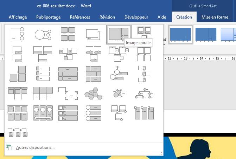
Task: Switch to the Publipostage tab
Action: [x=48, y=17]
